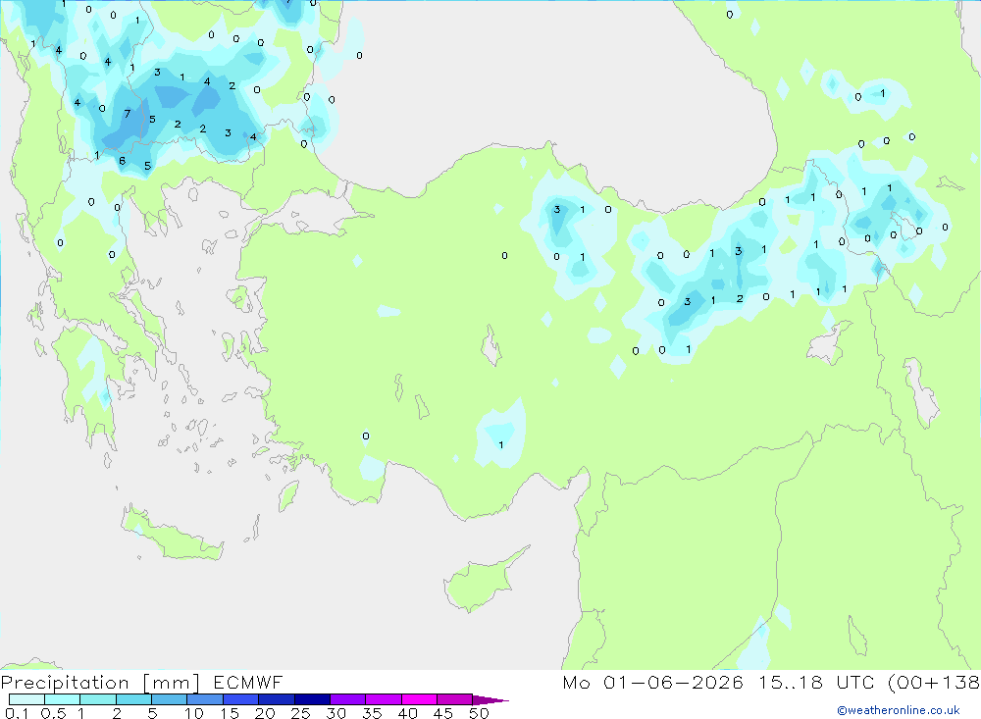The image size is (981, 719).
Task: Click the '7' precipitation value on the map
Action: pyautogui.click(x=127, y=113)
